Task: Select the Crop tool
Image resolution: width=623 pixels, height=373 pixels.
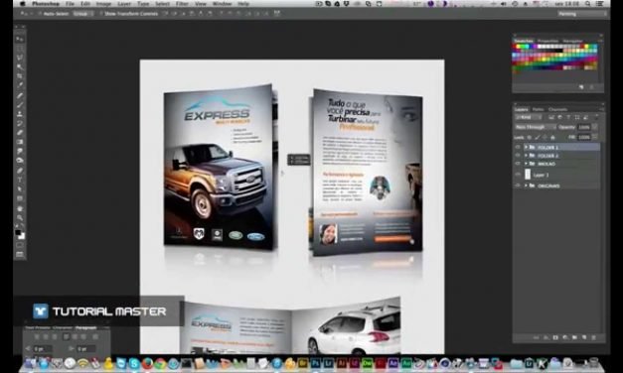Action: point(20,76)
